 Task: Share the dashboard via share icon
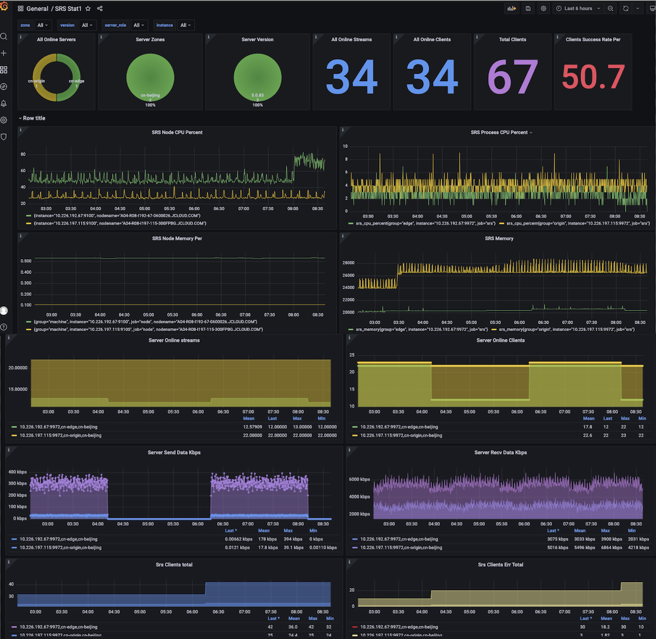coord(100,9)
